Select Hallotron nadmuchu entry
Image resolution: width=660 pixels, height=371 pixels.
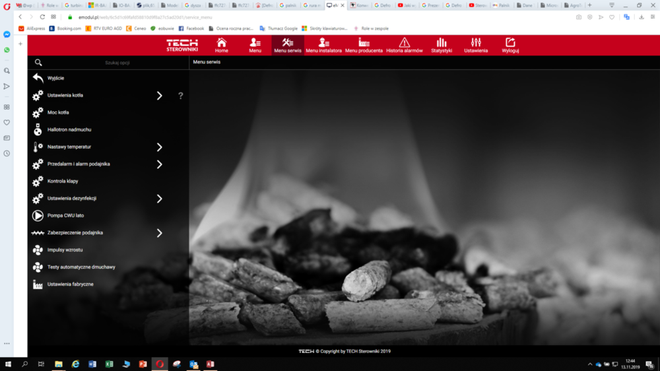[69, 130]
